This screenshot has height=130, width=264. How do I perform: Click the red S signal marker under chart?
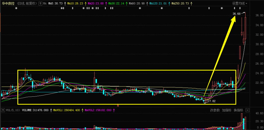tap(118, 106)
